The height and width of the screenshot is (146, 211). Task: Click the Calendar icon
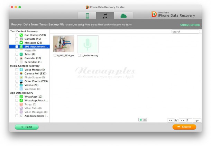click(21, 58)
